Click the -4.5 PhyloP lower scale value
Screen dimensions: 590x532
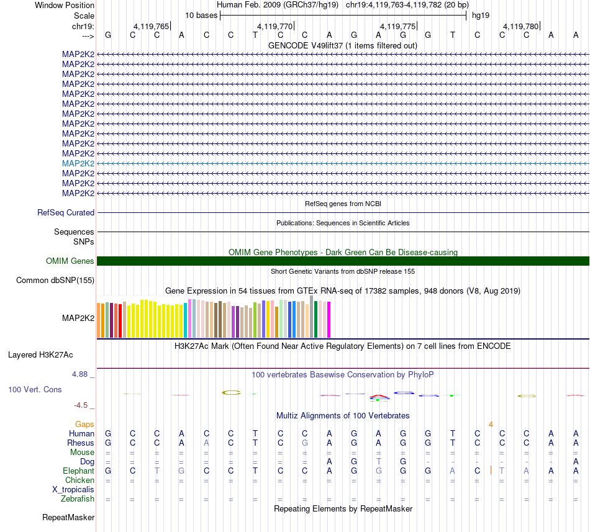[81, 405]
